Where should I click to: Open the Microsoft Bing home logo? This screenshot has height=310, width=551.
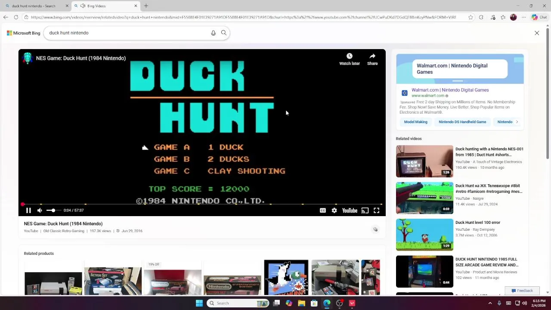tap(24, 33)
